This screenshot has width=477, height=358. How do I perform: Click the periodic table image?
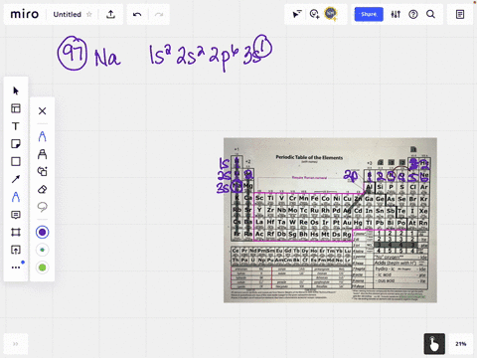coord(330,220)
